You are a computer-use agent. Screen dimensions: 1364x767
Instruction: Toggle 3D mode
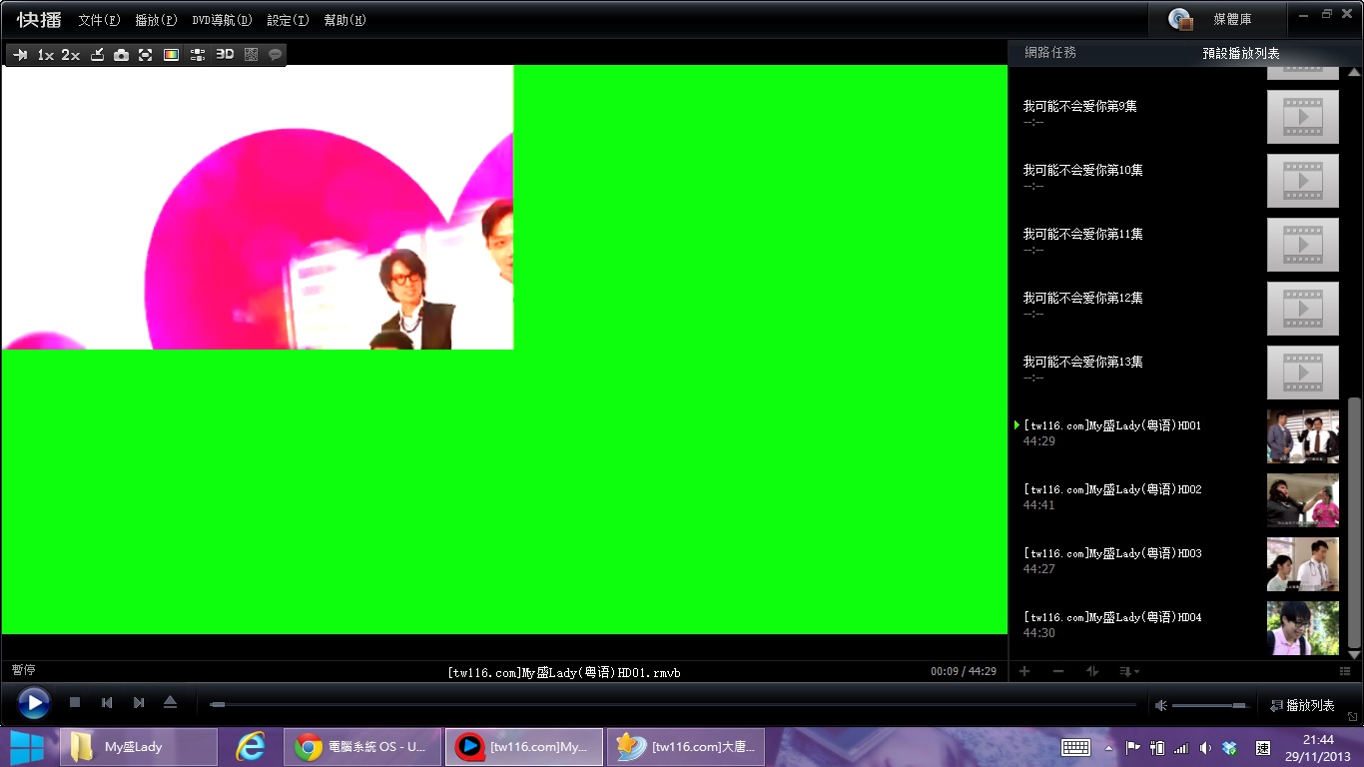coord(225,55)
